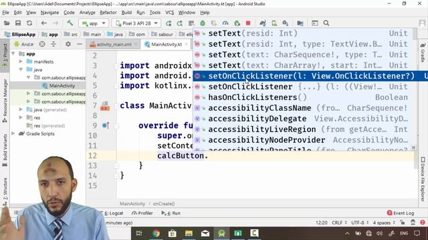Open the Build menu
The image size is (428, 240).
pos(126,13)
